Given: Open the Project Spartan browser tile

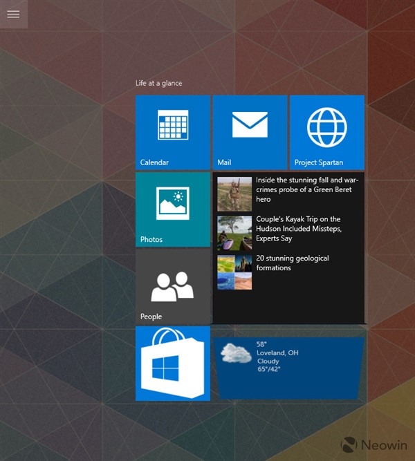Looking at the screenshot, I should point(327,132).
